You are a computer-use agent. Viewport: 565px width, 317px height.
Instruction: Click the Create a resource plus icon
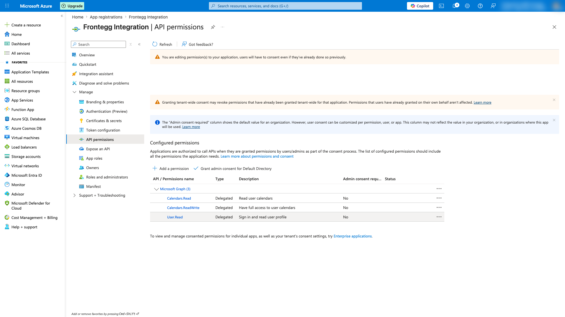[7, 25]
